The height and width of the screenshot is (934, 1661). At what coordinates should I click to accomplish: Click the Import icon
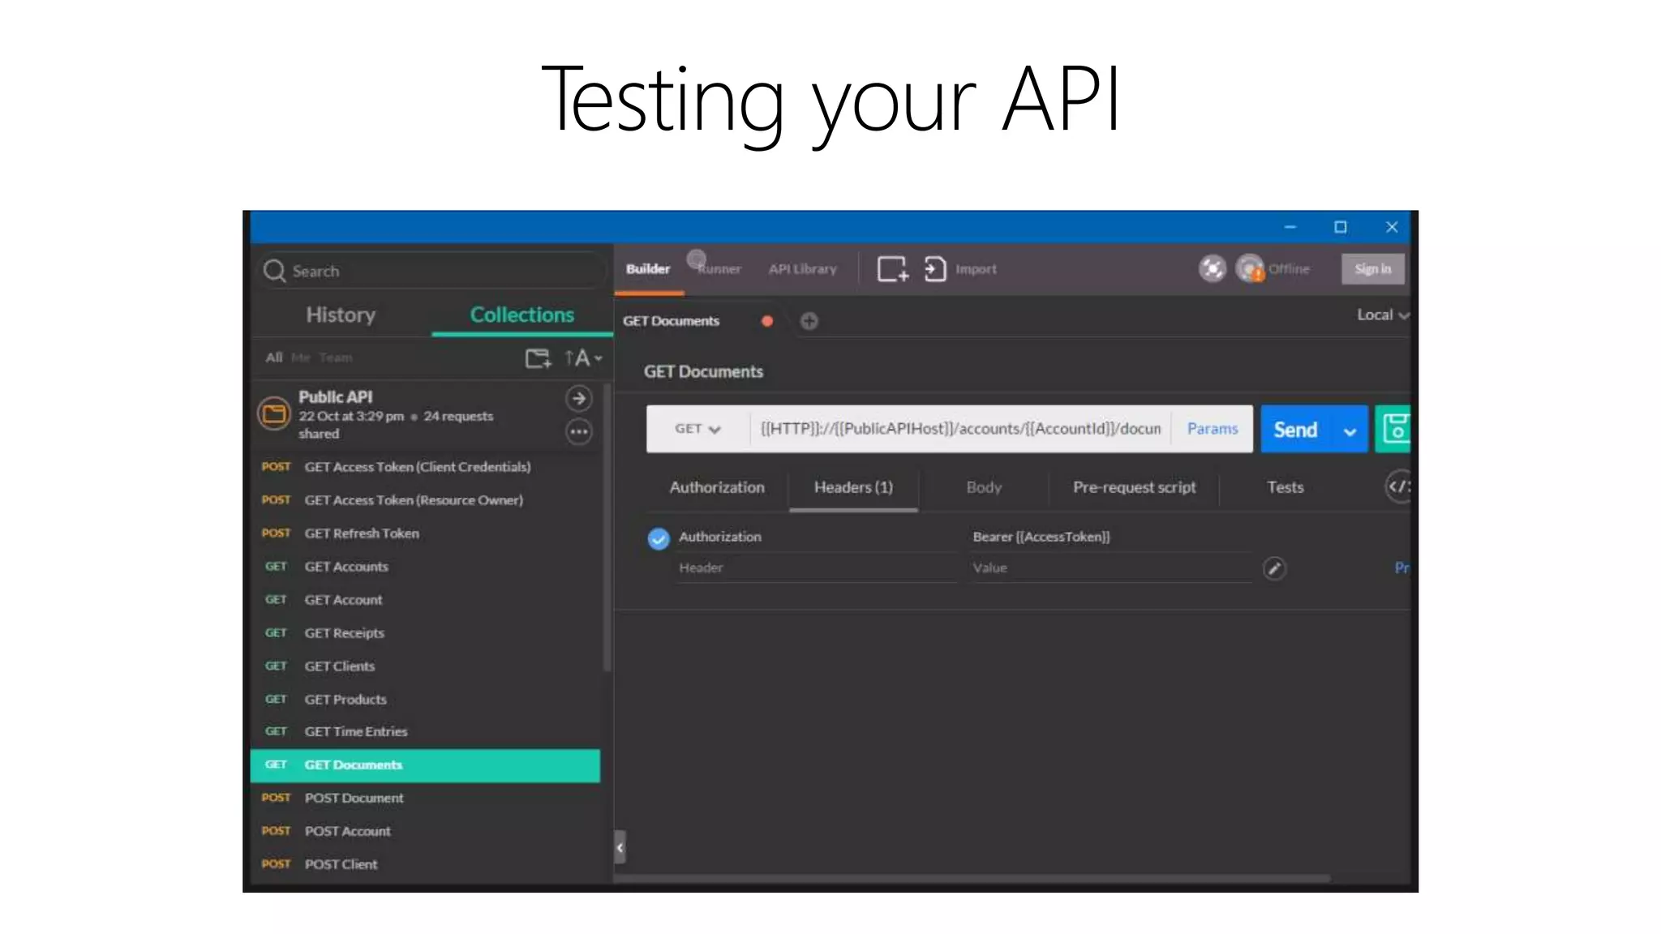click(x=935, y=268)
